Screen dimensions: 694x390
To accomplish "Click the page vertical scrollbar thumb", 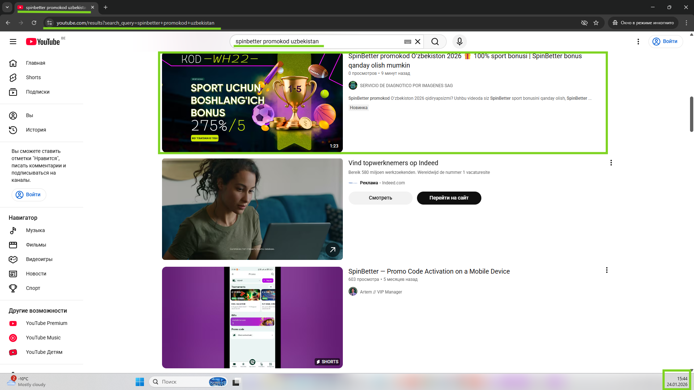I will click(x=691, y=114).
